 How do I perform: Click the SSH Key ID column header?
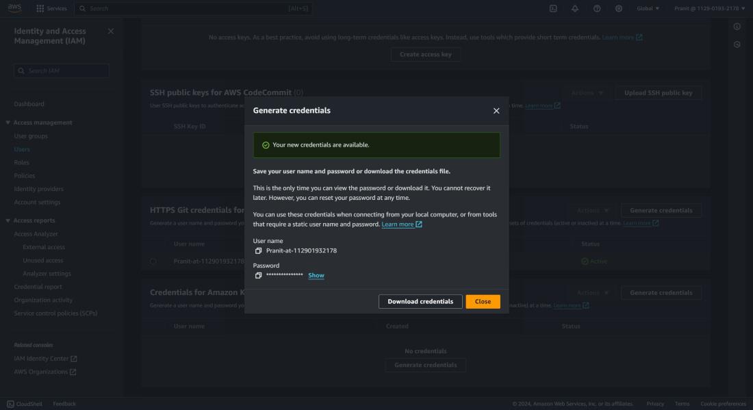click(x=189, y=126)
